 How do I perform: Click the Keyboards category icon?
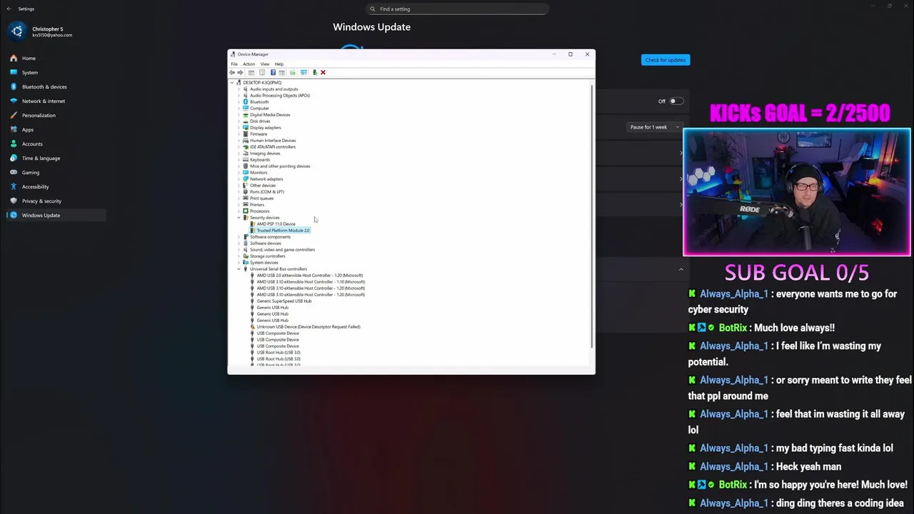tap(246, 160)
